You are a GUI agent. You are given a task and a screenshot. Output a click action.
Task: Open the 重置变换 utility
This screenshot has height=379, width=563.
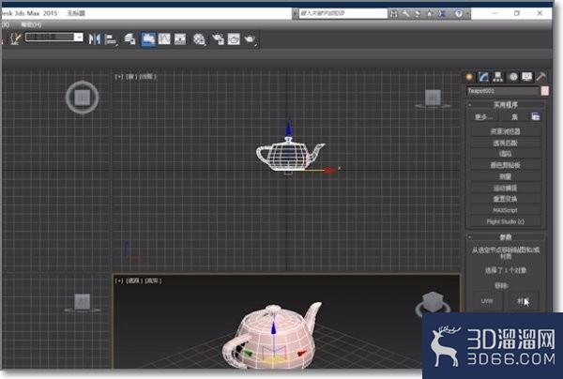point(506,199)
